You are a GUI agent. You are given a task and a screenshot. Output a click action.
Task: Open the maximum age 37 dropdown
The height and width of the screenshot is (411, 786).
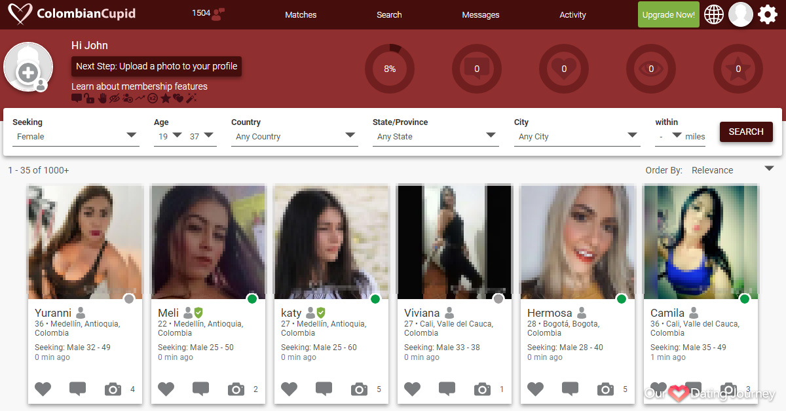[202, 136]
